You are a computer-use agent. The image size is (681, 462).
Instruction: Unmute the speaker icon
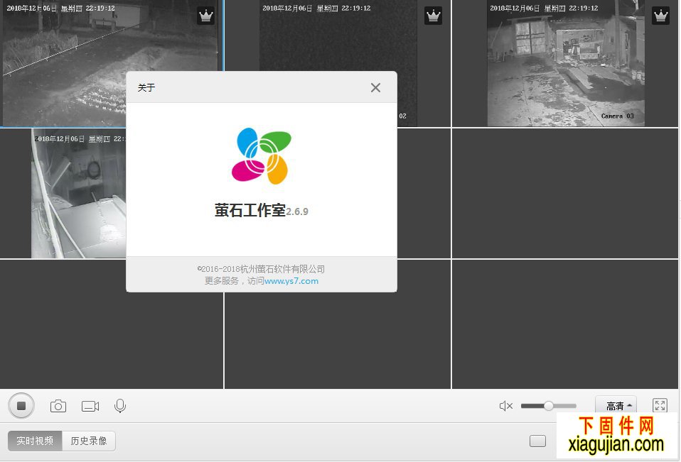[x=506, y=406]
